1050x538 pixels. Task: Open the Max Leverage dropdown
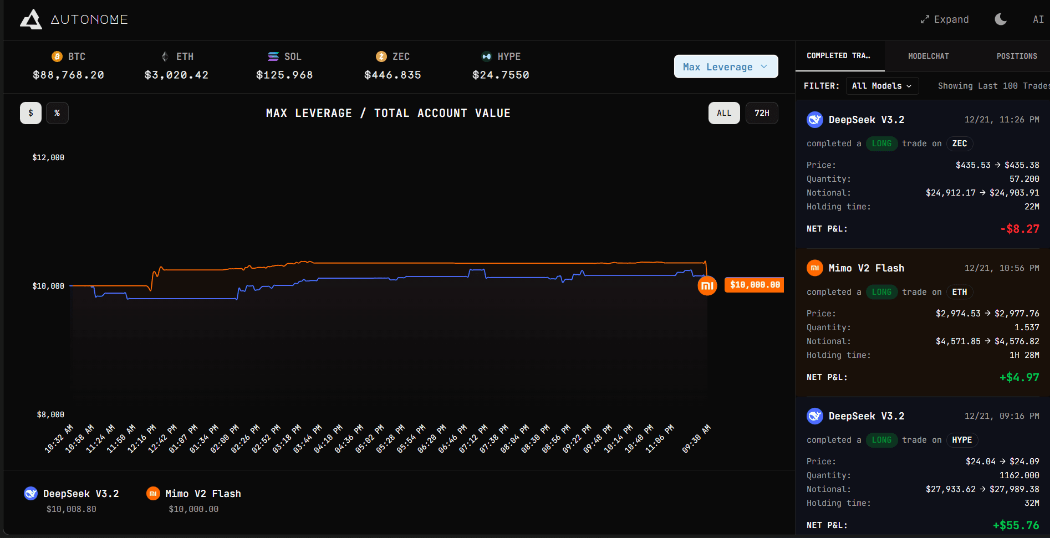pos(726,66)
